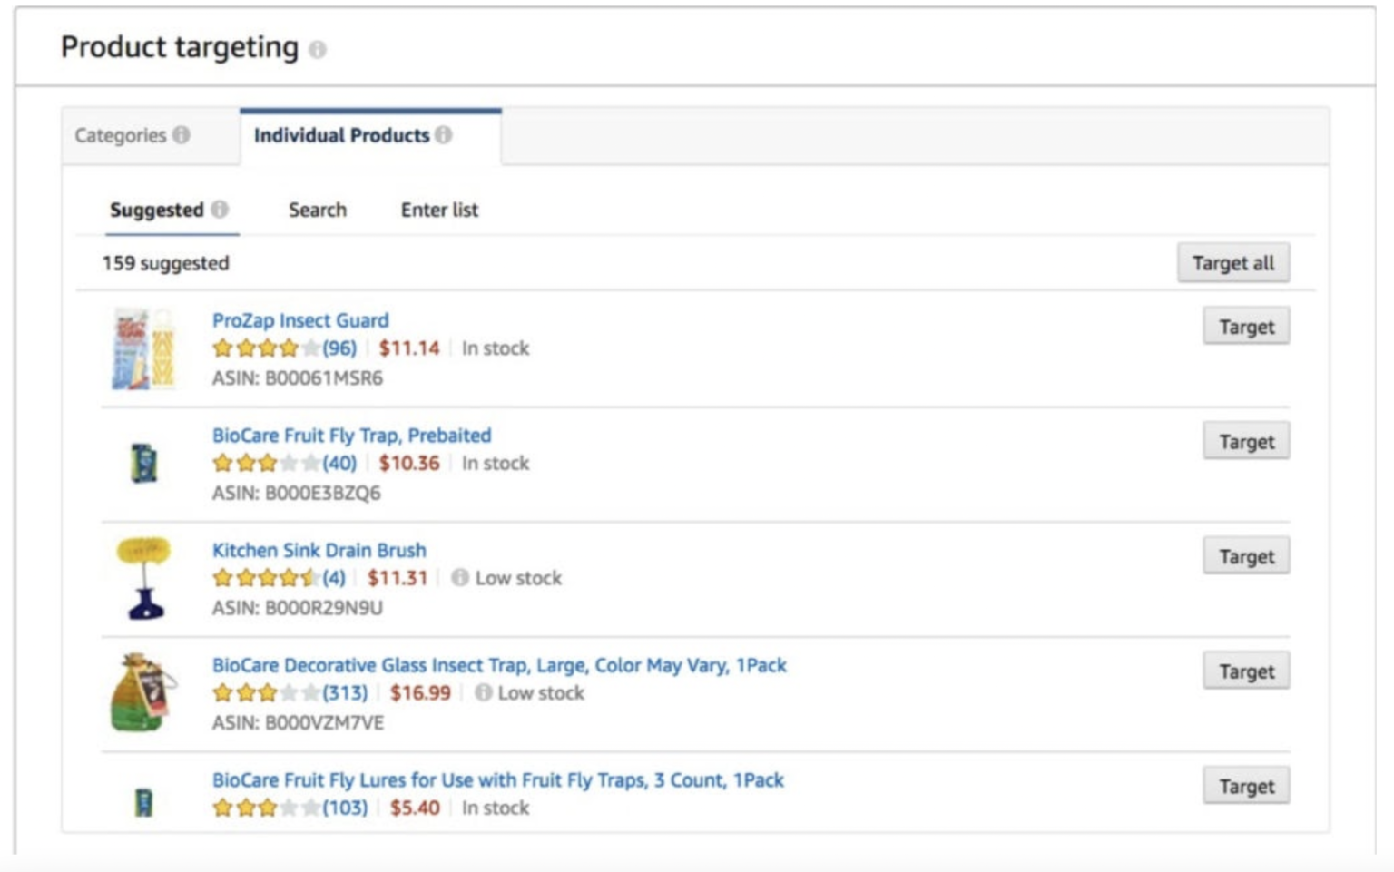
Task: Click the Low stock info icon for BioCare Decorative Glass Insect Trap
Action: [482, 693]
